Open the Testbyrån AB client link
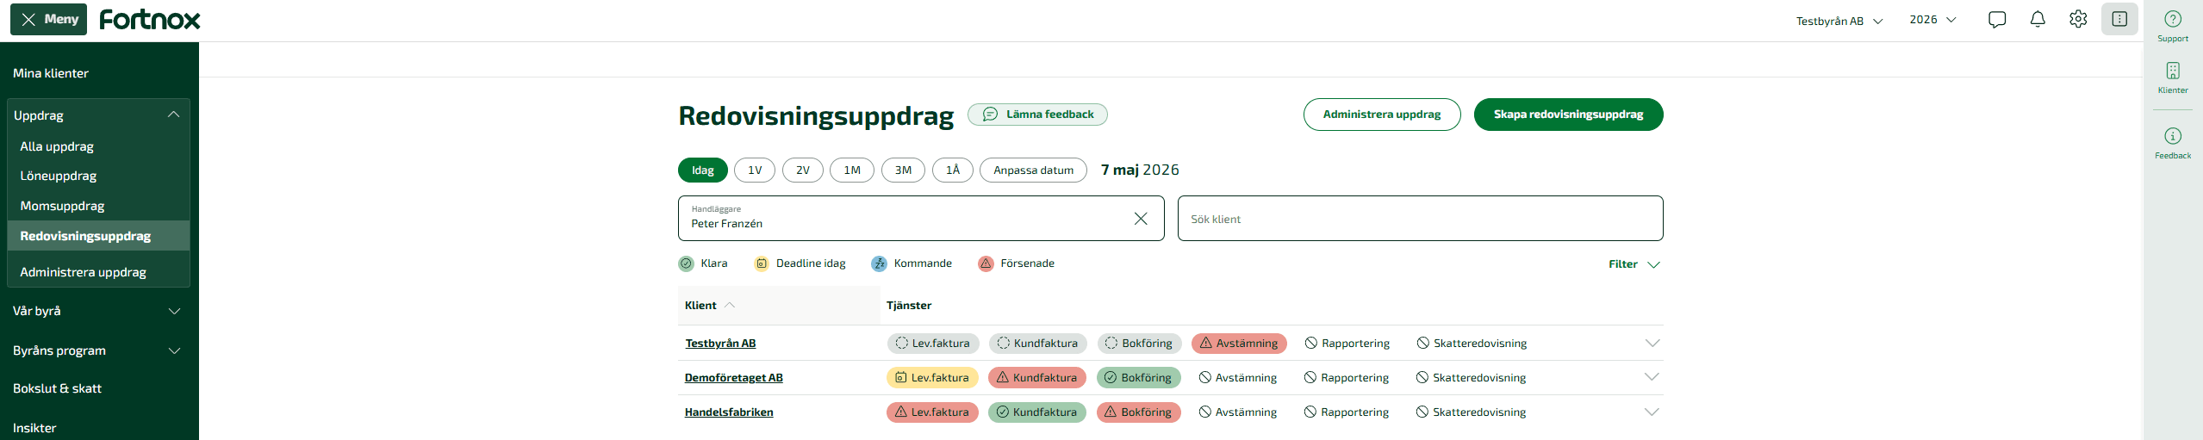Image resolution: width=2203 pixels, height=440 pixels. click(x=720, y=344)
